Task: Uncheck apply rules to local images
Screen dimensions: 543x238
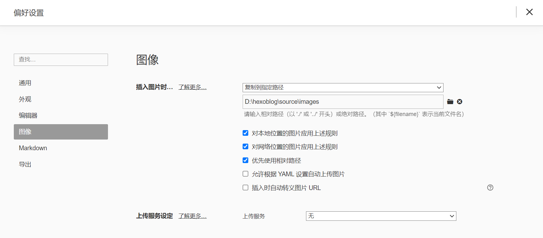Action: (x=245, y=133)
